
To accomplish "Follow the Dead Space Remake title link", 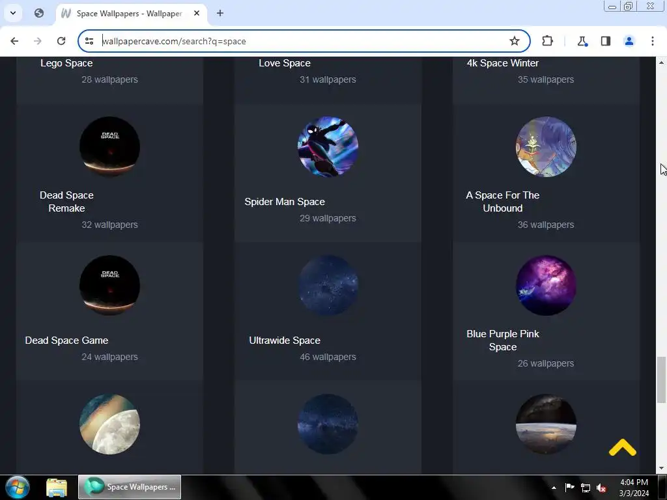I will [x=66, y=202].
